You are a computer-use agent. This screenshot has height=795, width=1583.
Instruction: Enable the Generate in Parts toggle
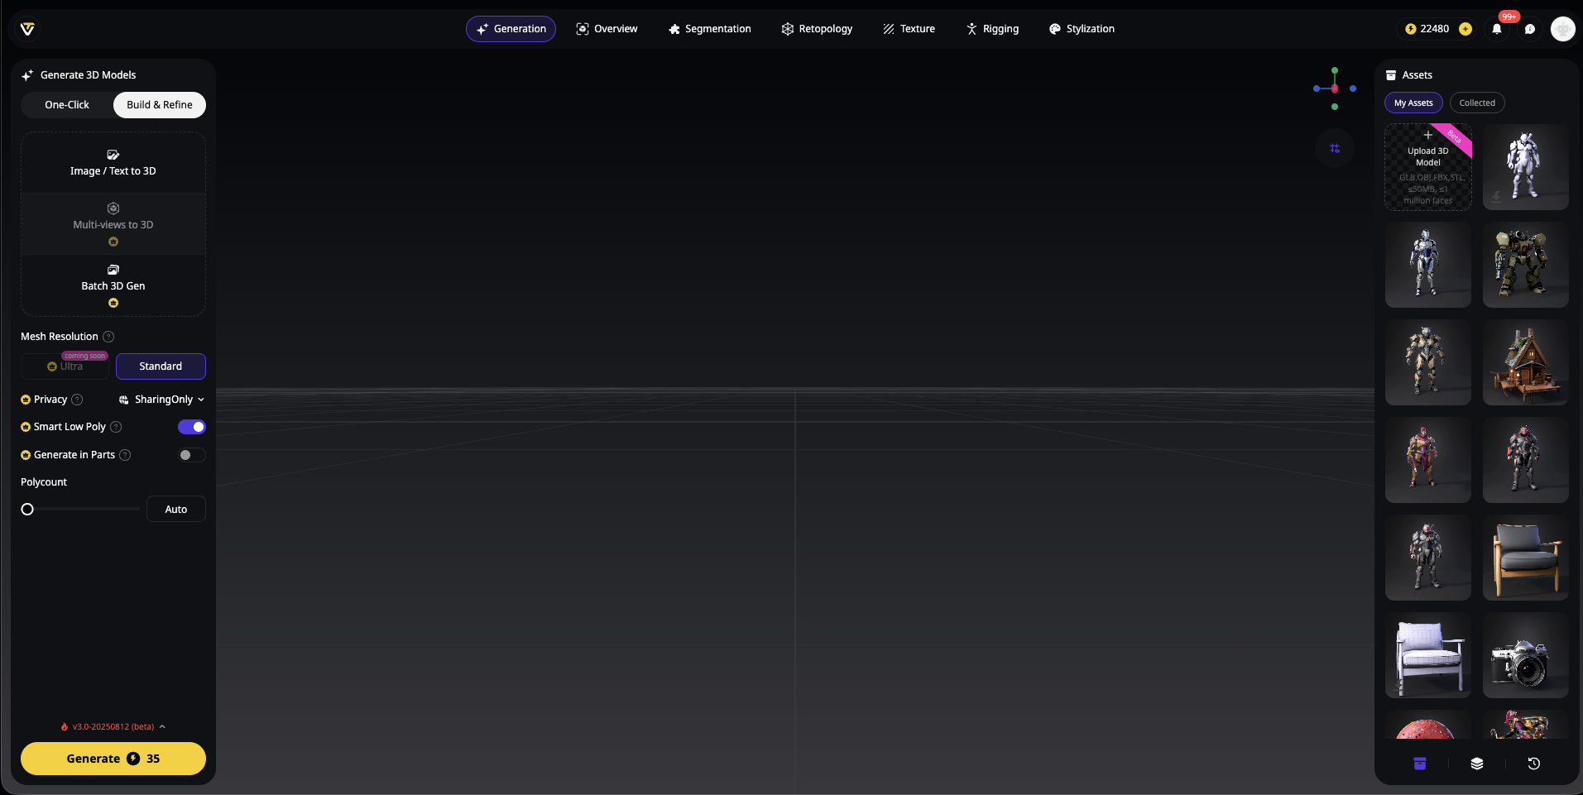pyautogui.click(x=192, y=455)
